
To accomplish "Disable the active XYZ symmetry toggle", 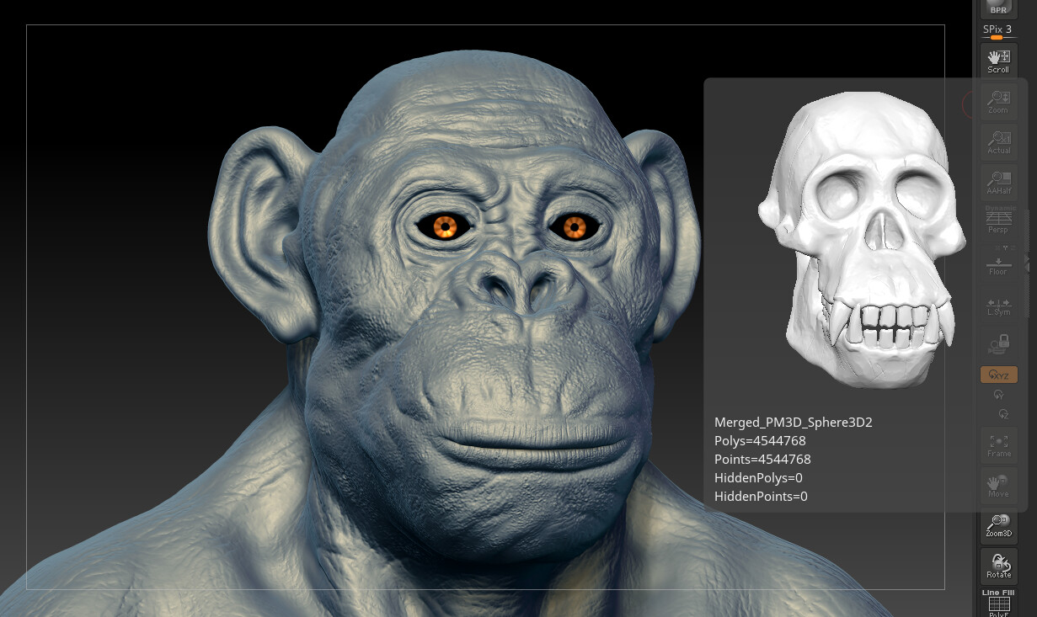I will pos(998,374).
